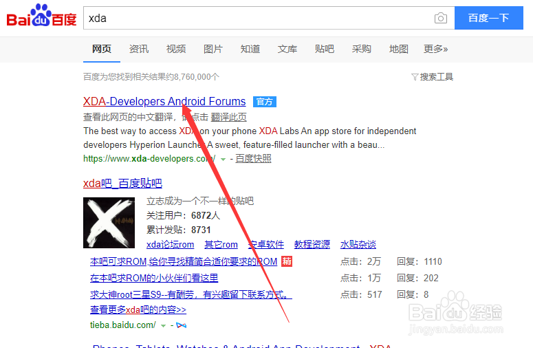Open 搜索工具 filter options
533x348 pixels.
click(432, 77)
